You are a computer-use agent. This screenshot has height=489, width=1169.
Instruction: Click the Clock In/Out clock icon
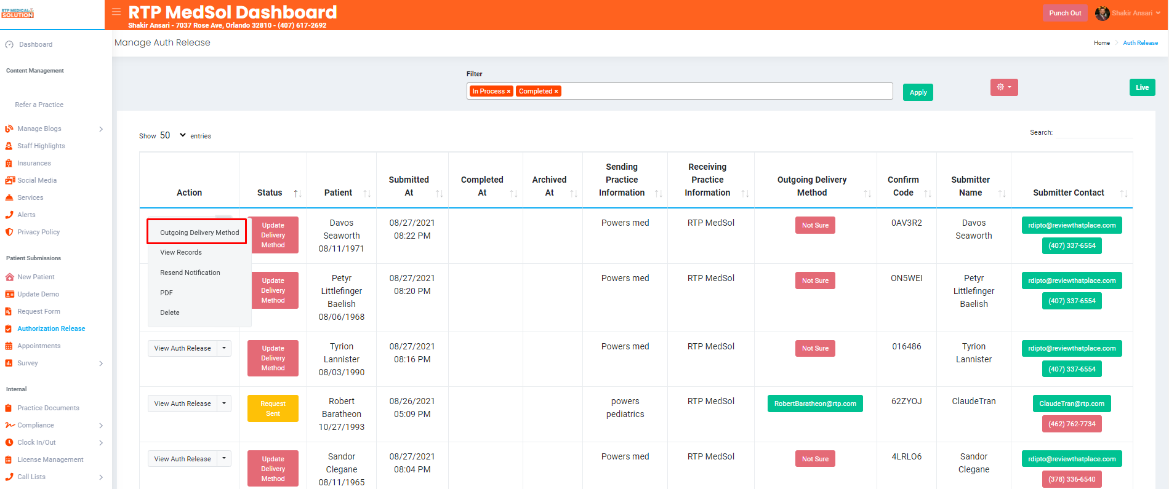9,442
